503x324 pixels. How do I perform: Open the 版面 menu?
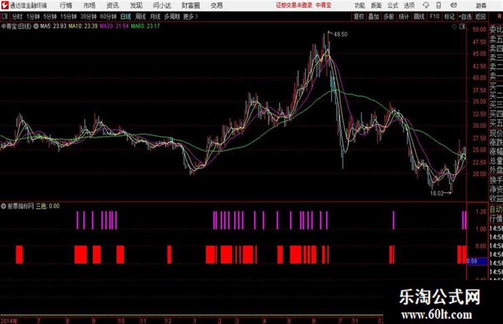point(376,5)
